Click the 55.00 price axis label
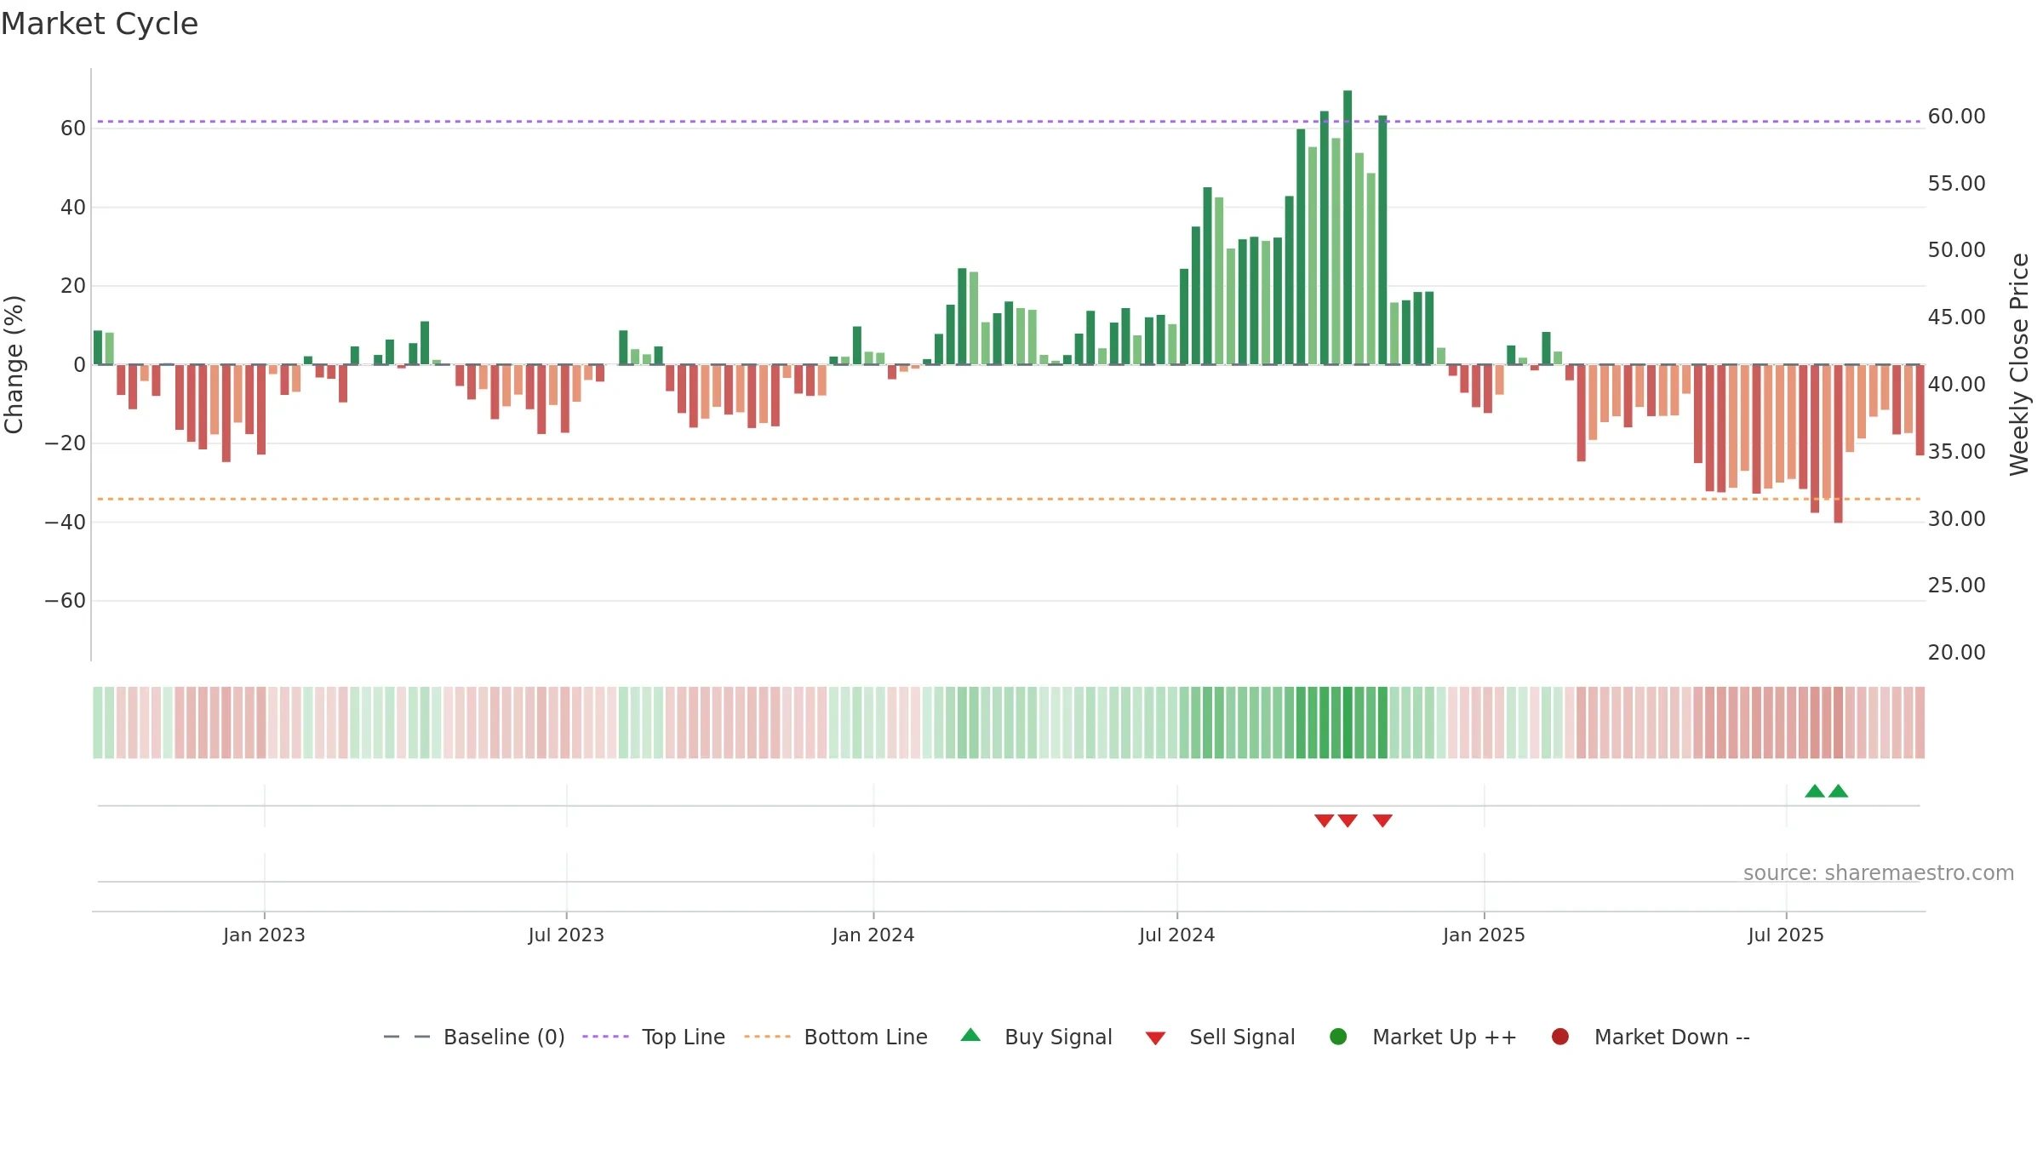 (1956, 184)
